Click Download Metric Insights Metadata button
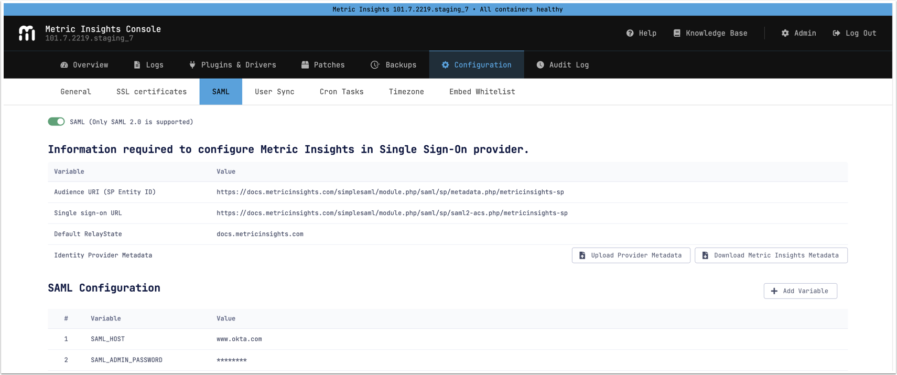Screen dimensions: 897x375 coord(771,255)
